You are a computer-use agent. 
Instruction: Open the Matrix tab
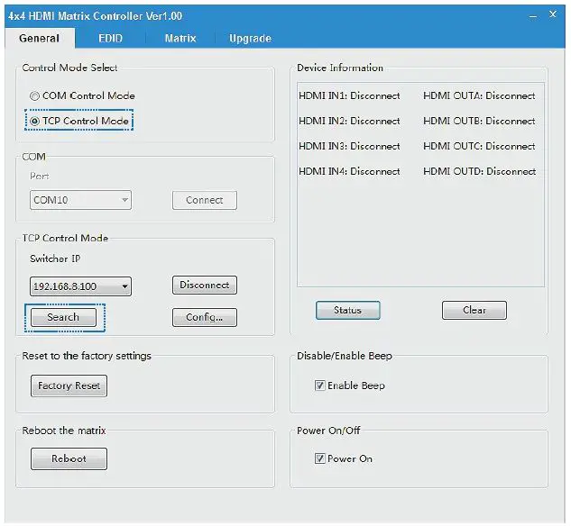(x=180, y=38)
